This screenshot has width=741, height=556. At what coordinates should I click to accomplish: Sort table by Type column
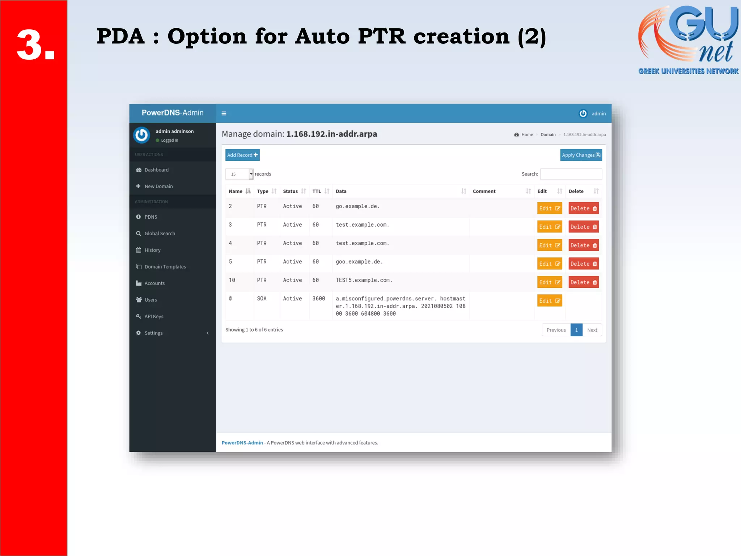coord(267,191)
